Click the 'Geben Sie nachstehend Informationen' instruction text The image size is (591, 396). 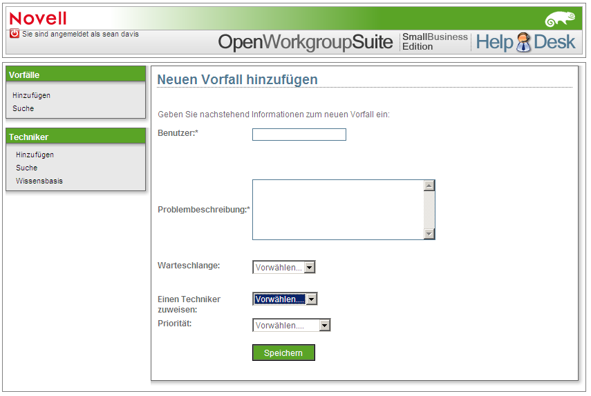[x=274, y=115]
